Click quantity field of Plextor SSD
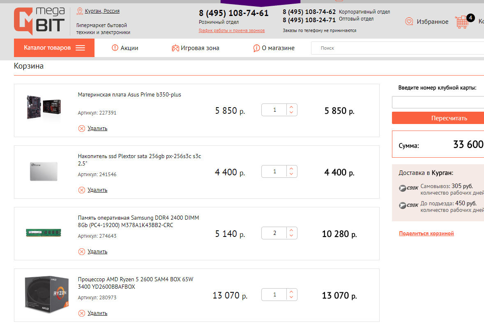Viewport: 484px width, 326px height. pos(274,172)
